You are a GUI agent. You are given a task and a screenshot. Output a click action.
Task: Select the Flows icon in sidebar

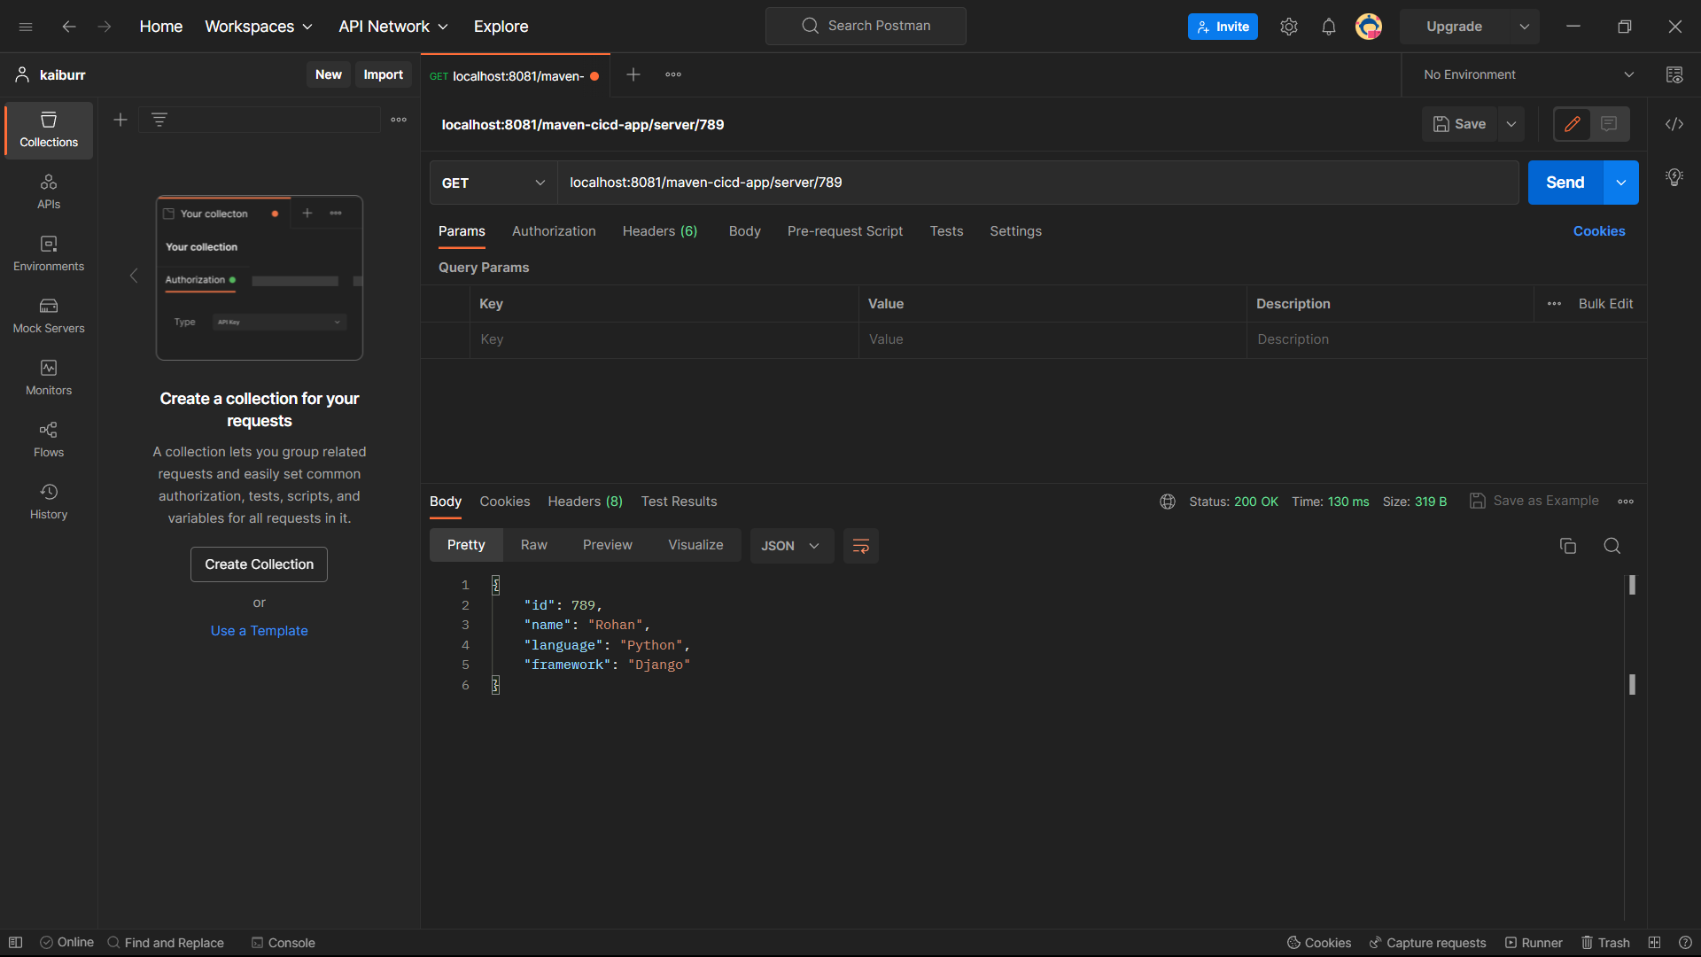48,440
